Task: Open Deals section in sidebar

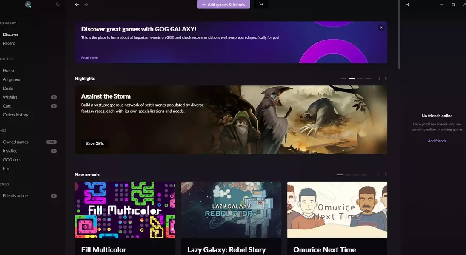Action: click(x=8, y=88)
